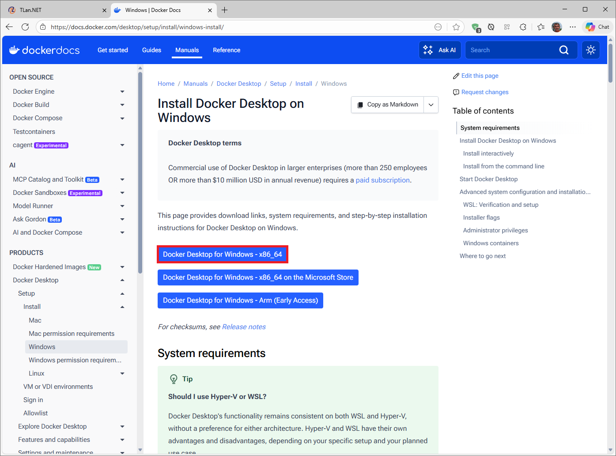Screen dimensions: 616x456
Task: Click the search magnifier icon
Action: click(564, 50)
